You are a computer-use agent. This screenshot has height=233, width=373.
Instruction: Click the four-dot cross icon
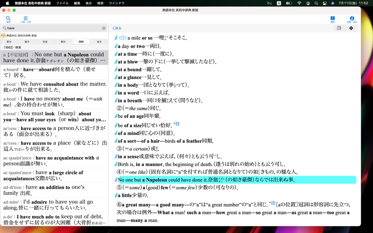click(x=351, y=28)
